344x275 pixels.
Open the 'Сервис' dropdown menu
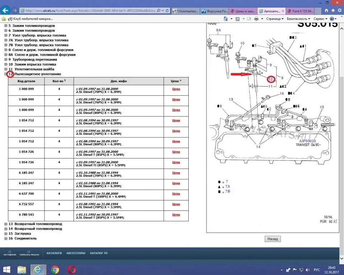[320, 19]
